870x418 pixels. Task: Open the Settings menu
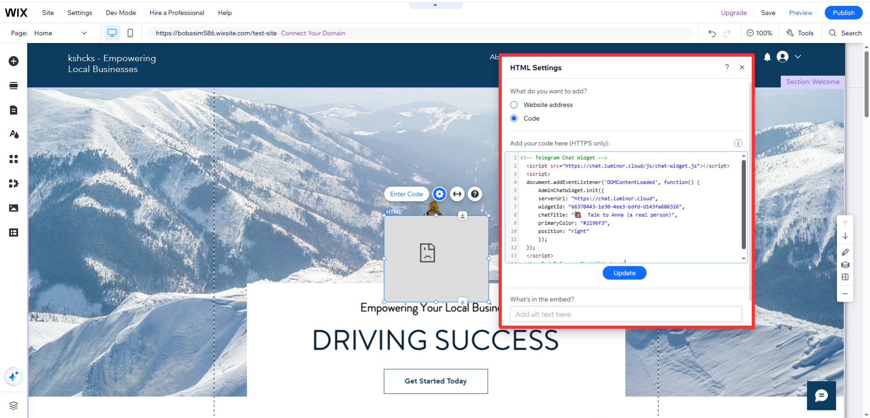tap(80, 13)
